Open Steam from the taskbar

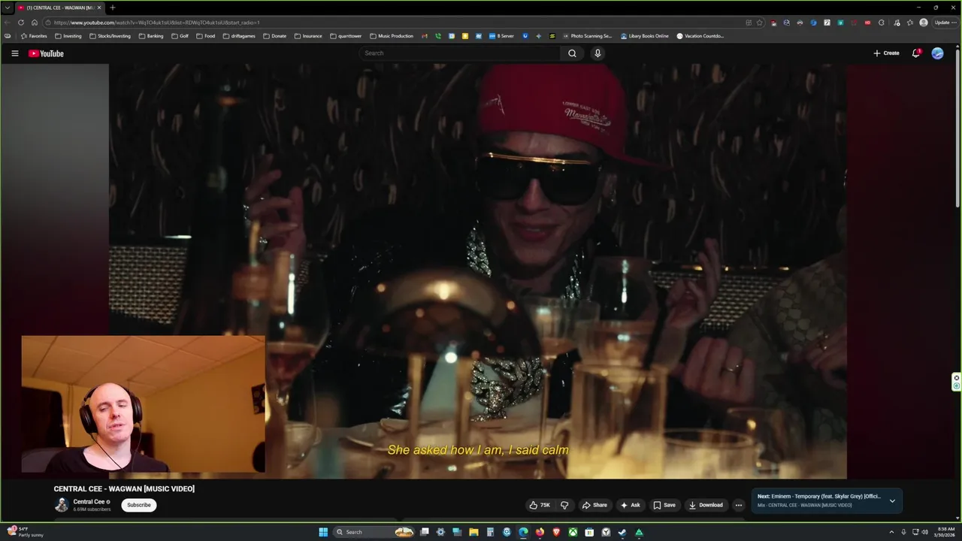[x=622, y=532]
